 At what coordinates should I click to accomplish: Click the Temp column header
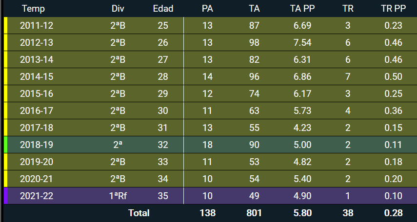coord(34,8)
